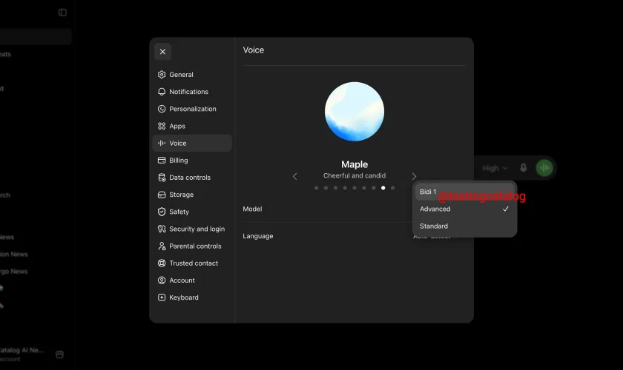Open Security and login key icon
This screenshot has width=623, height=370.
[162, 229]
